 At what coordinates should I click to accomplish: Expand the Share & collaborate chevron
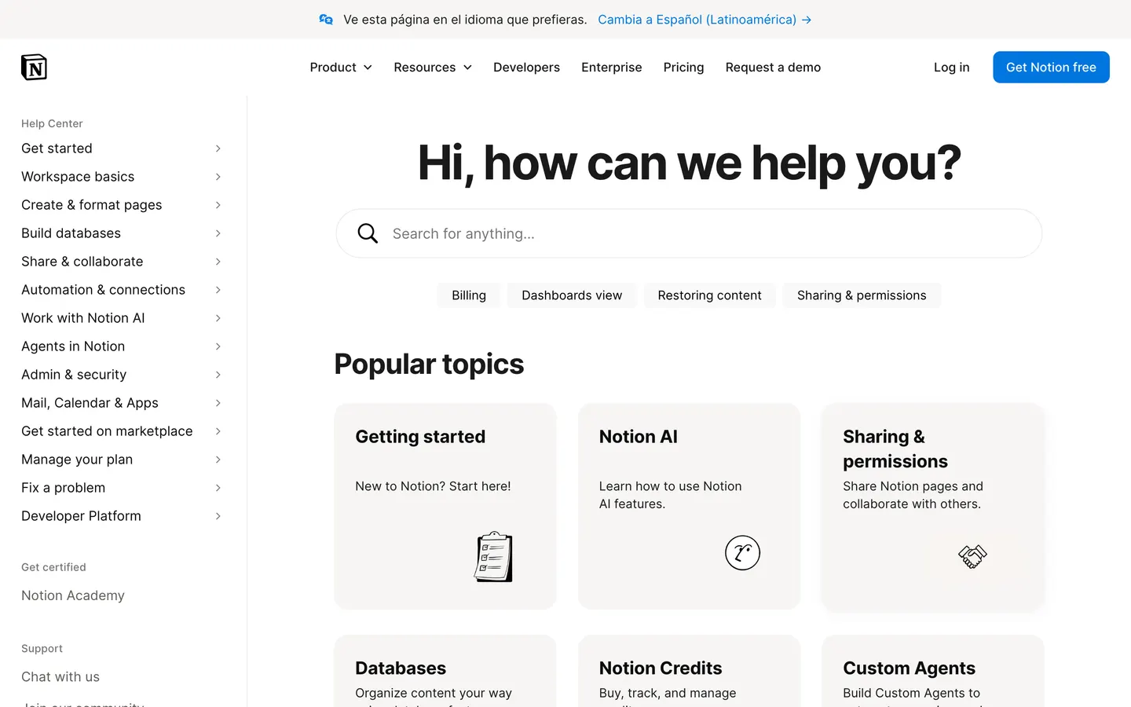[218, 262]
